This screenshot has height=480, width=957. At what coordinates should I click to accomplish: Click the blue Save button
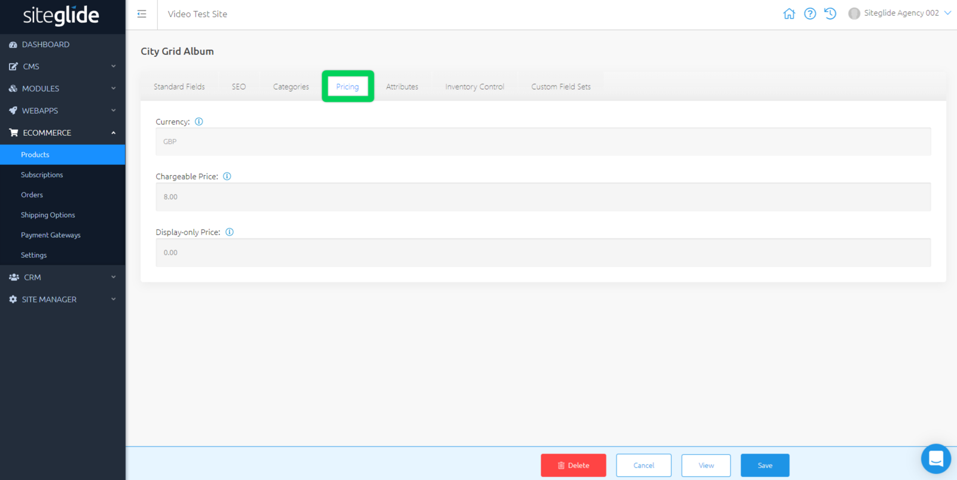click(x=764, y=465)
